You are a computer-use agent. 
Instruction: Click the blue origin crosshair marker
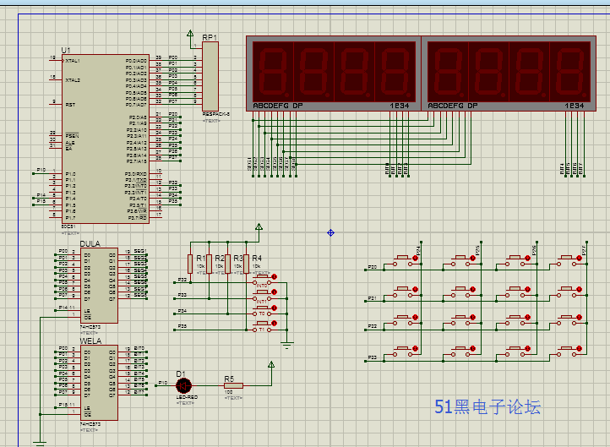click(330, 232)
